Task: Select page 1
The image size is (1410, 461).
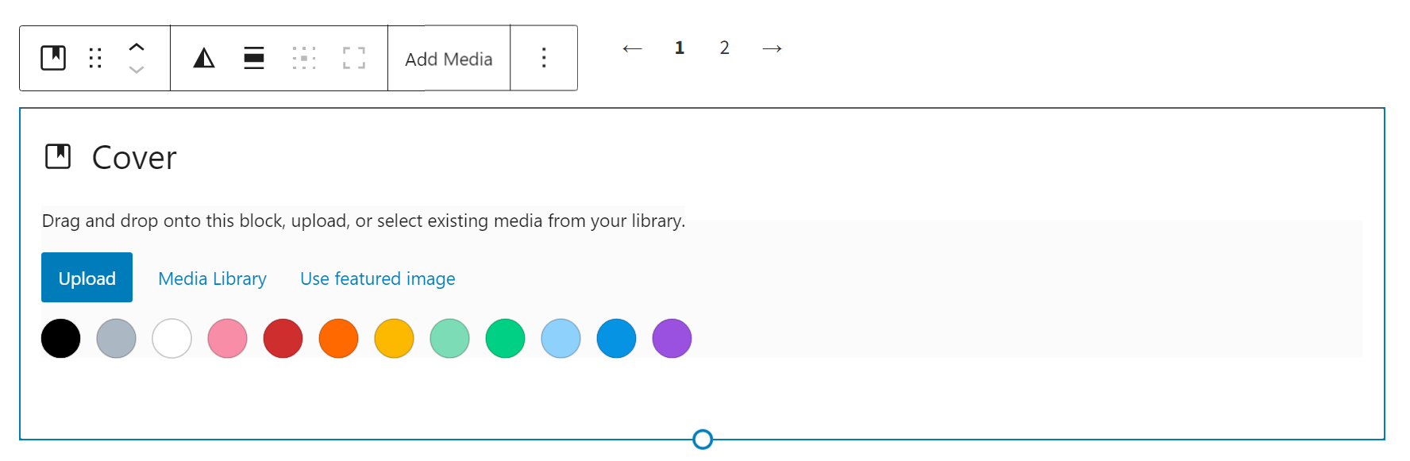Action: click(x=680, y=48)
